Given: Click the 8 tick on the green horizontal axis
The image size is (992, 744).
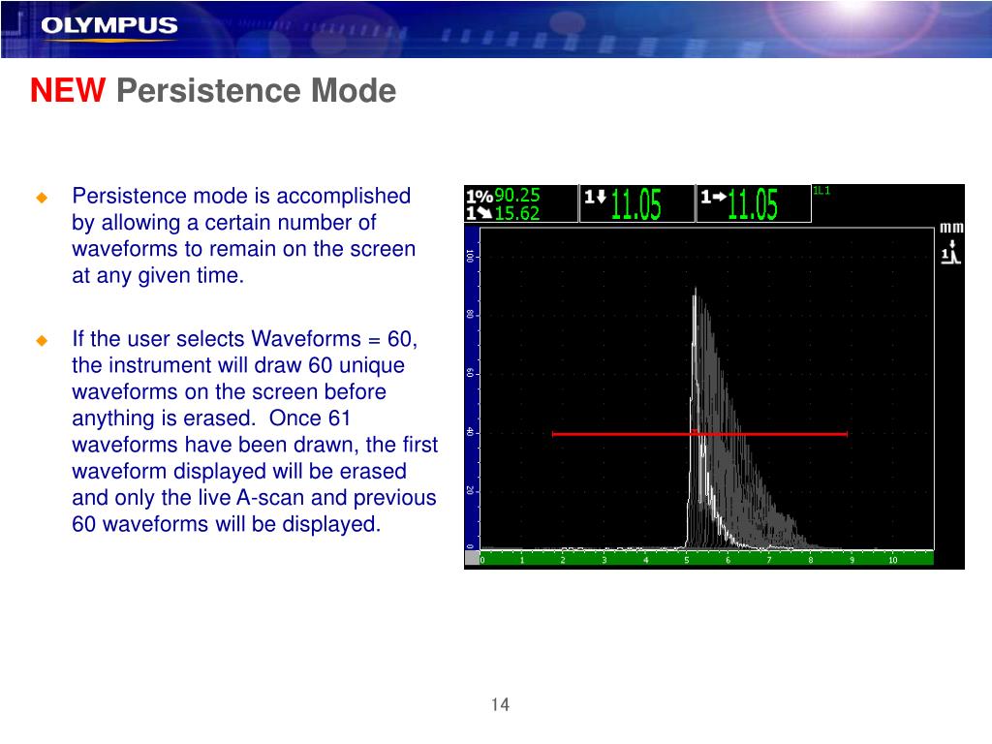Looking at the screenshot, I should pos(810,560).
